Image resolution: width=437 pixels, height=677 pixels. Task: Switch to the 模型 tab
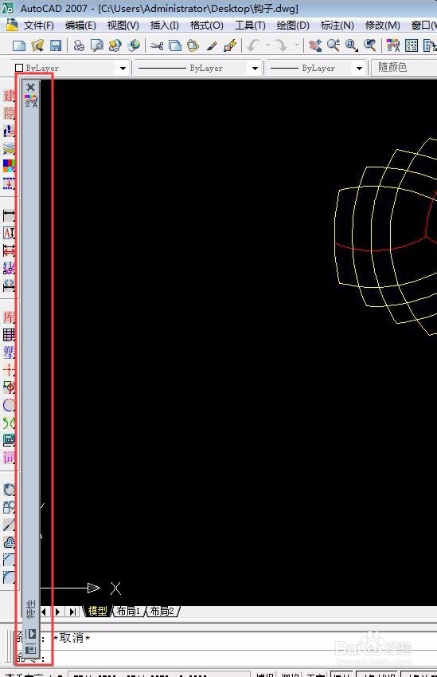pos(97,611)
